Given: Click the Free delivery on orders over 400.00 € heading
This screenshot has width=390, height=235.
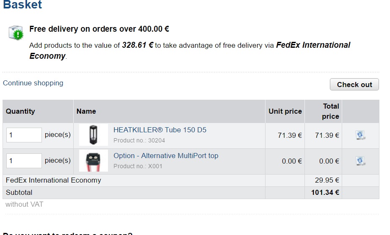Looking at the screenshot, I should tap(99, 29).
